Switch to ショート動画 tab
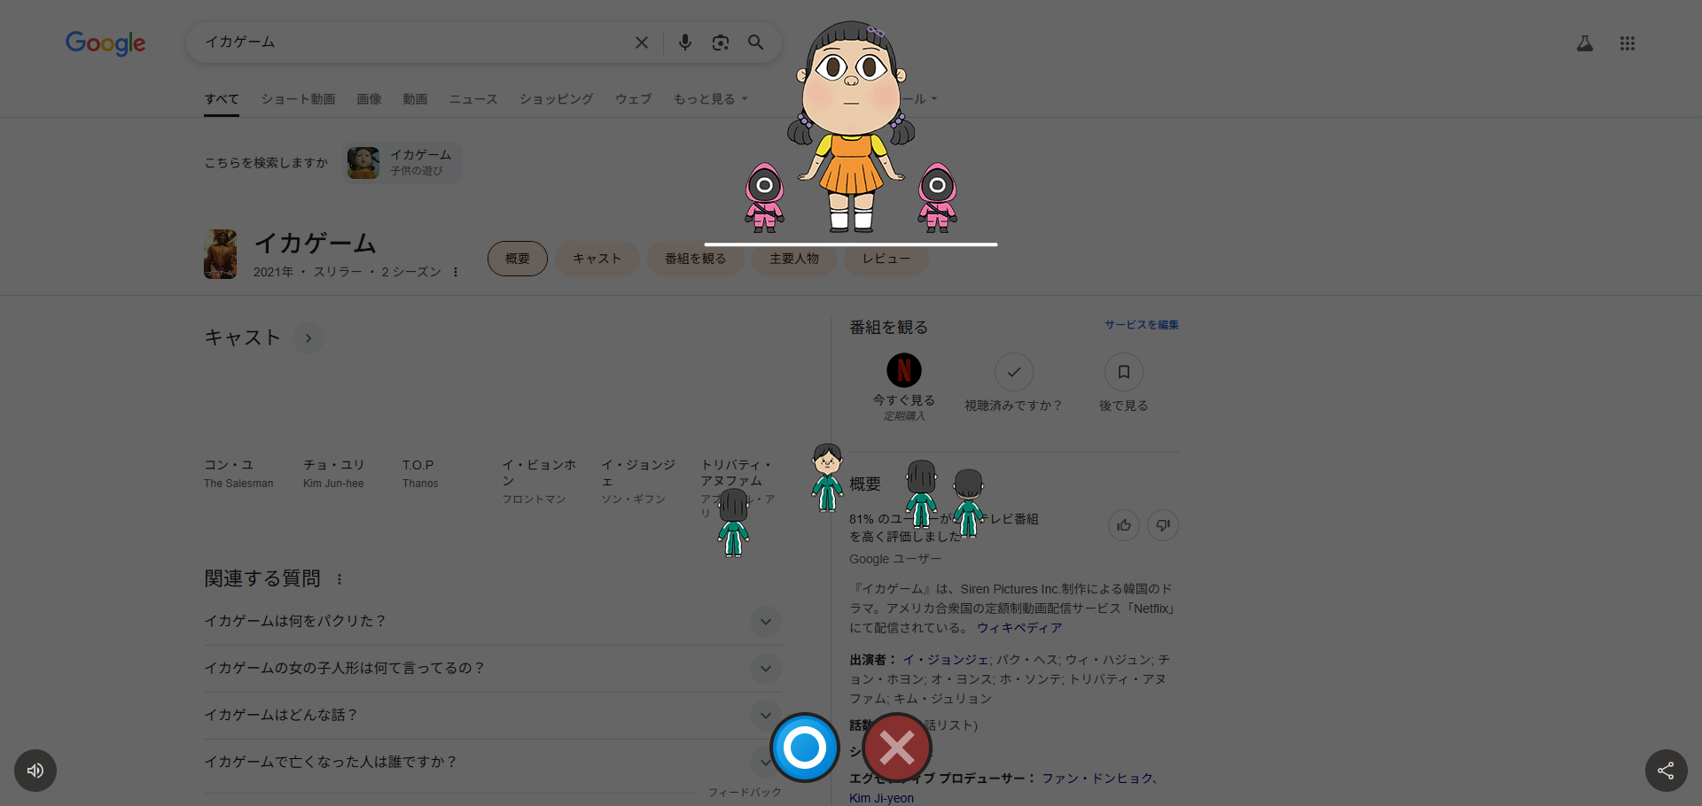Image resolution: width=1702 pixels, height=806 pixels. pos(298,99)
